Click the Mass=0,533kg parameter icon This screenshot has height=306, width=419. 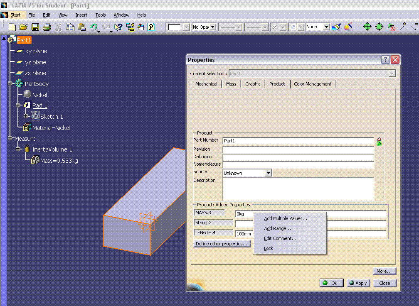(x=35, y=160)
